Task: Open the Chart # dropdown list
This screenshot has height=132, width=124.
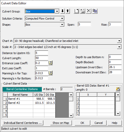Action: tap(119, 41)
